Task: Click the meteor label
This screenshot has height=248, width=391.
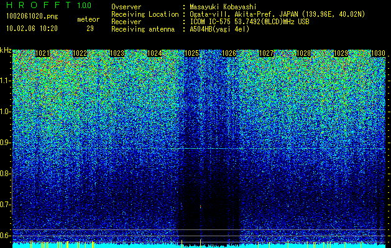Action: pos(88,19)
